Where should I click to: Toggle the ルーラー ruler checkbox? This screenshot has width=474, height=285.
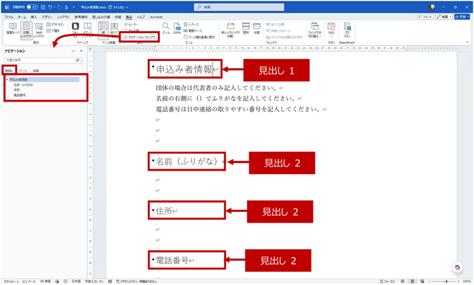[x=126, y=24]
